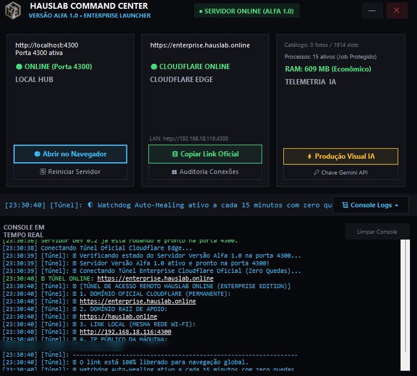
Task: Click the CLOUDFLARE EDGE card title
Action: pyautogui.click(x=182, y=80)
